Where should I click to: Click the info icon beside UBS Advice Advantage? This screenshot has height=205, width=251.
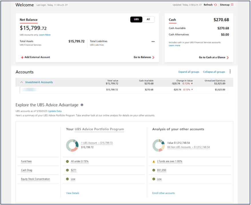pos(82,105)
